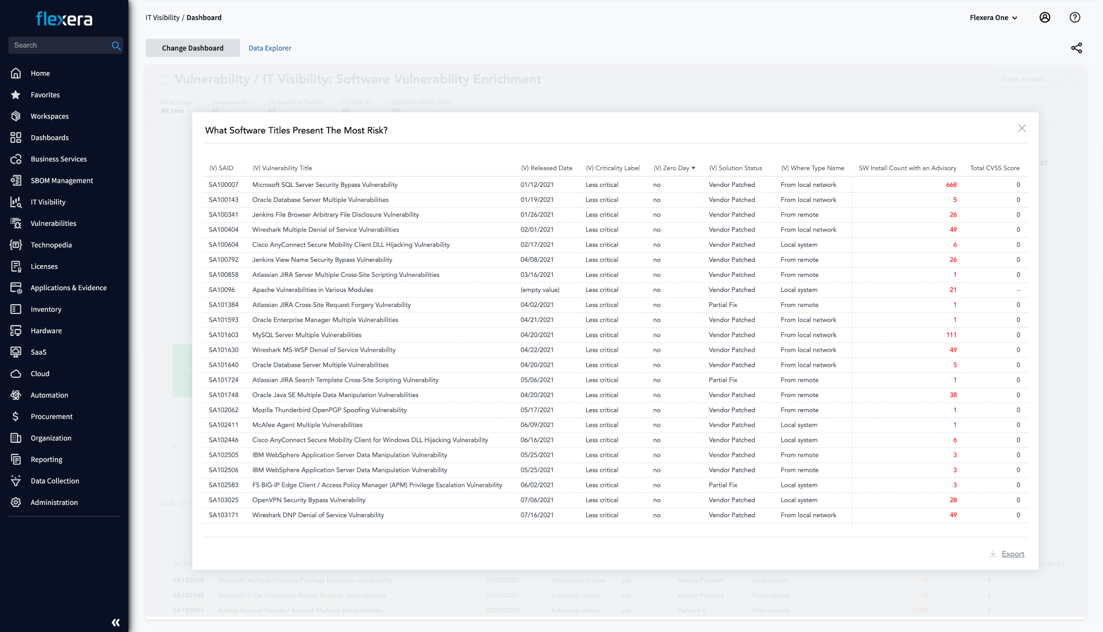Open the Dashboards menu item
1103x632 pixels.
click(49, 138)
